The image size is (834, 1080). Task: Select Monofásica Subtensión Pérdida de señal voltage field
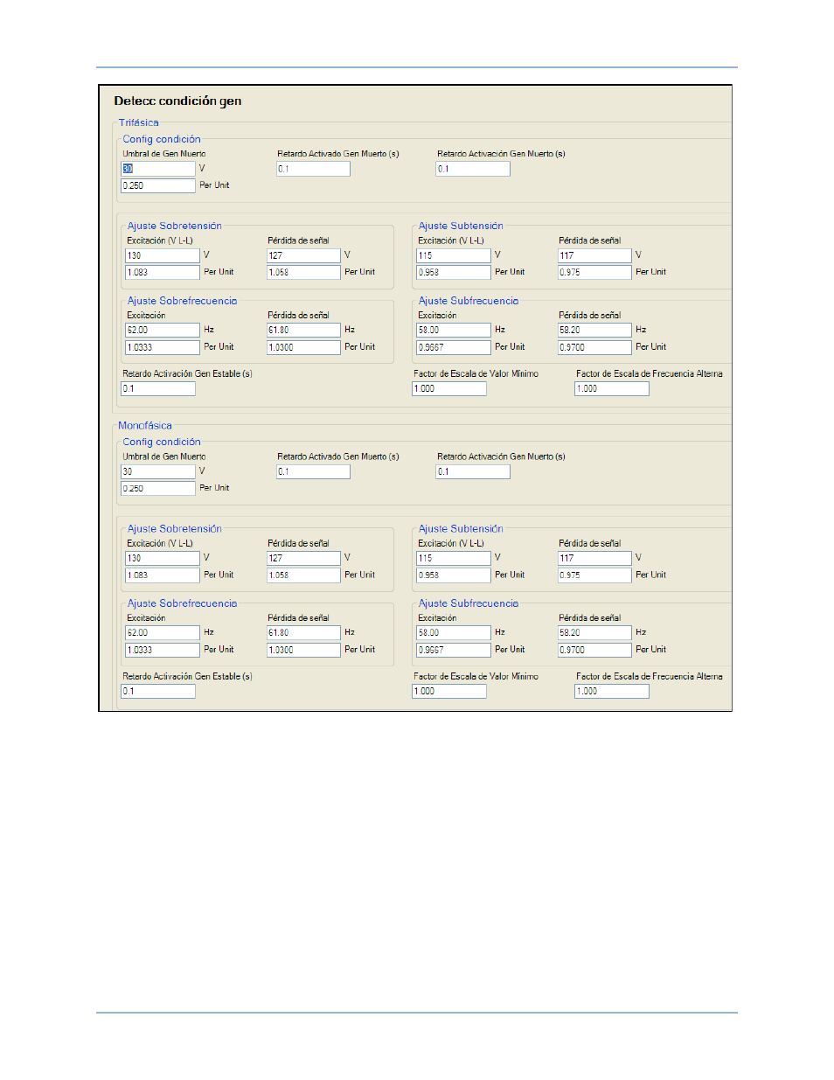[594, 558]
